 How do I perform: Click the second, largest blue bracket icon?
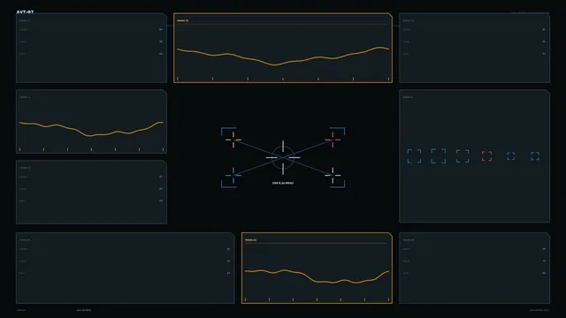coord(439,156)
